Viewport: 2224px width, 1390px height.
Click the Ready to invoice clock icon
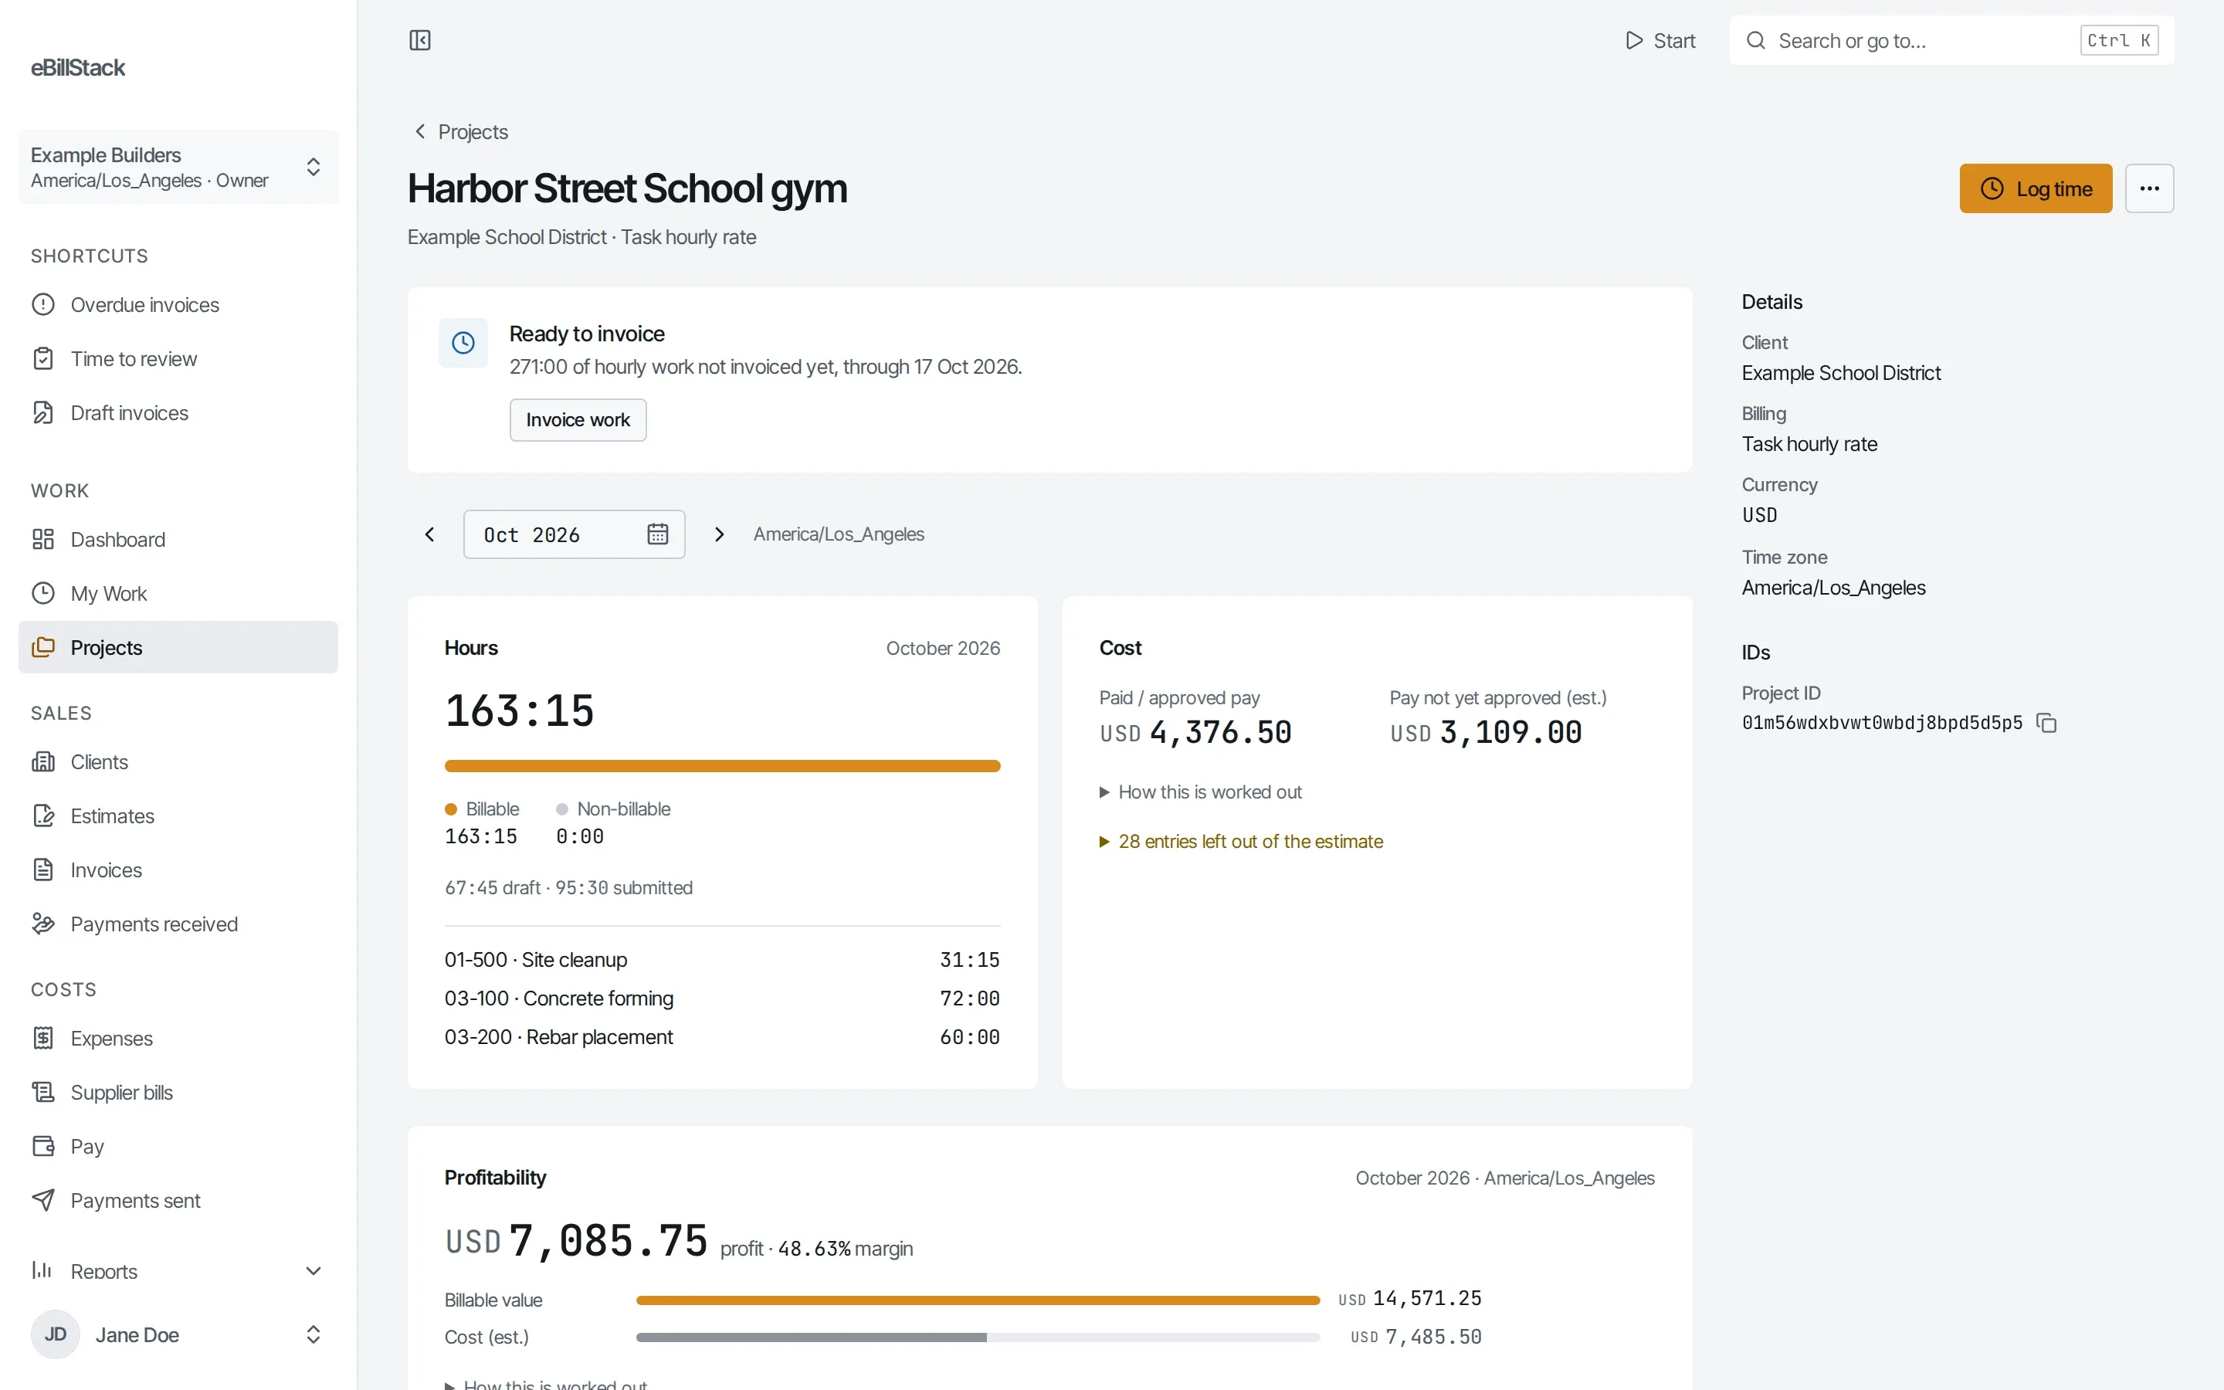click(x=463, y=343)
